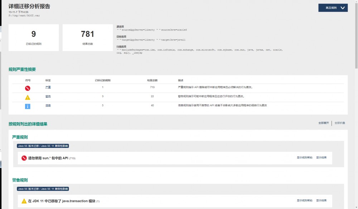Click the chevron on the 跳至规则 button
358x209 pixels.
pos(343,8)
